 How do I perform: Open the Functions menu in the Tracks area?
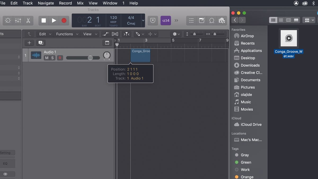coord(65,34)
